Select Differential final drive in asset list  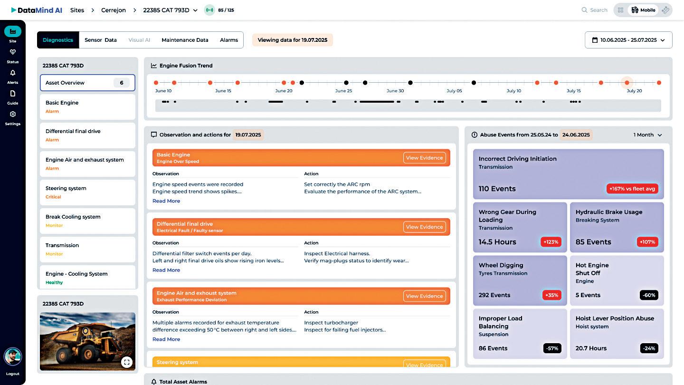pyautogui.click(x=87, y=135)
